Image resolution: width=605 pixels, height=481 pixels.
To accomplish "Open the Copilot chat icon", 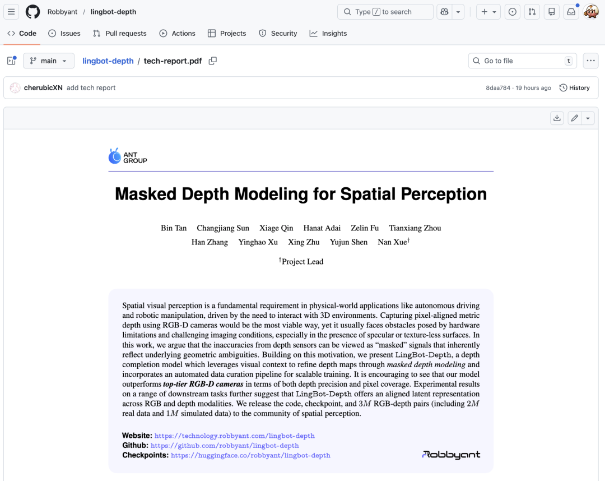I will pos(444,12).
